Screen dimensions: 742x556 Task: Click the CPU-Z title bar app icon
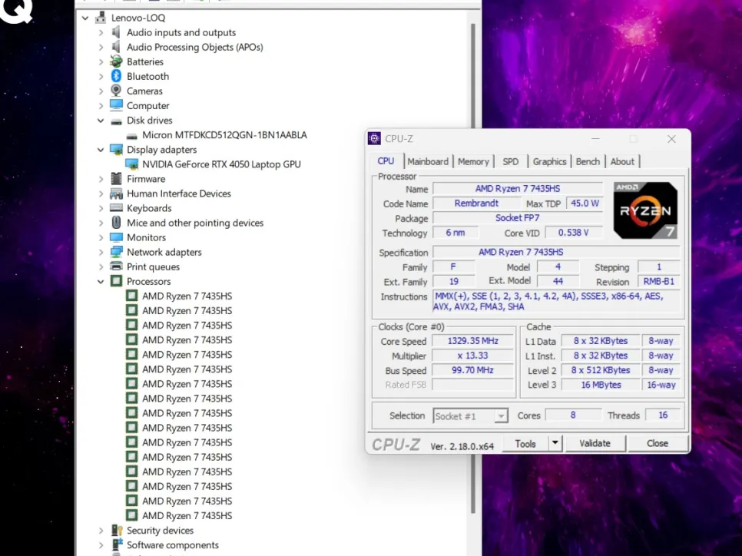click(375, 139)
